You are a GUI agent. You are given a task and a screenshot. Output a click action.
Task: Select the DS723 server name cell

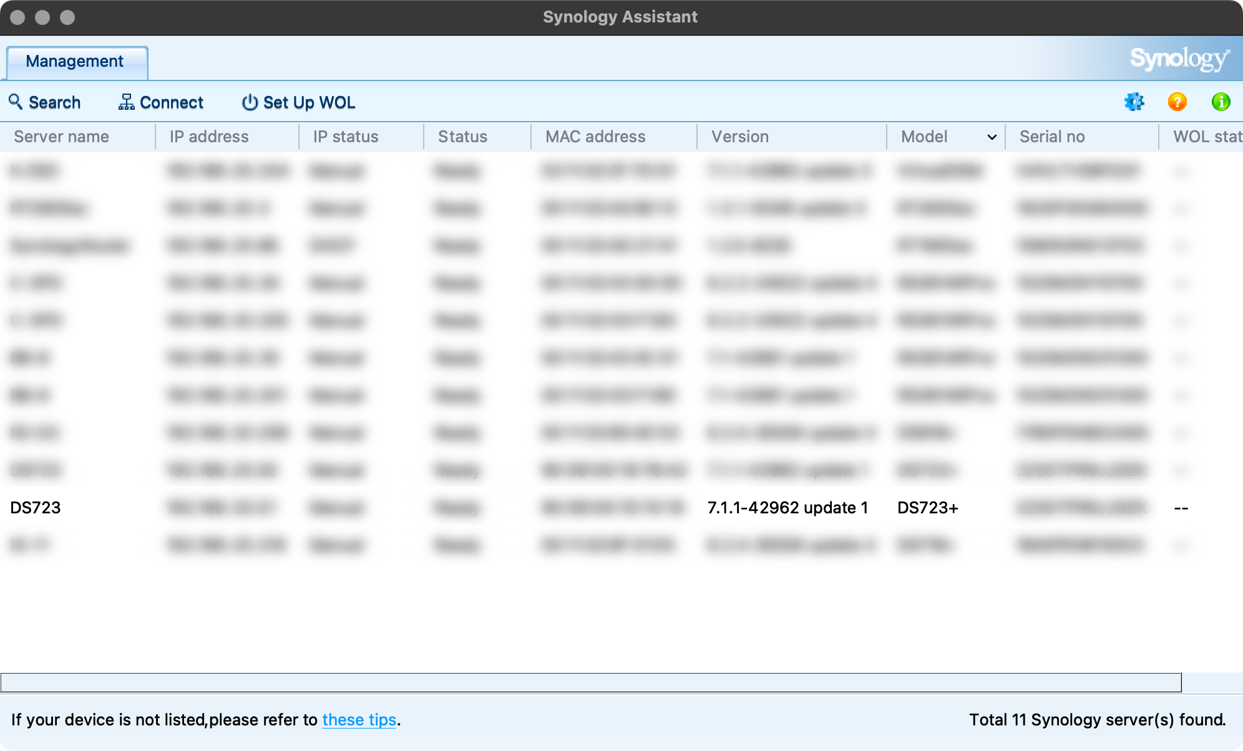click(x=36, y=508)
